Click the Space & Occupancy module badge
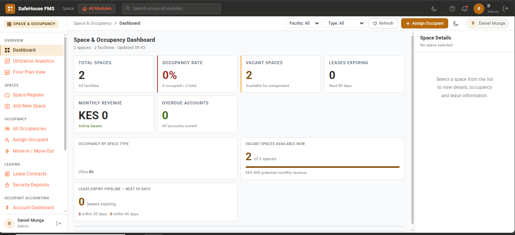515x235 pixels. pyautogui.click(x=31, y=24)
